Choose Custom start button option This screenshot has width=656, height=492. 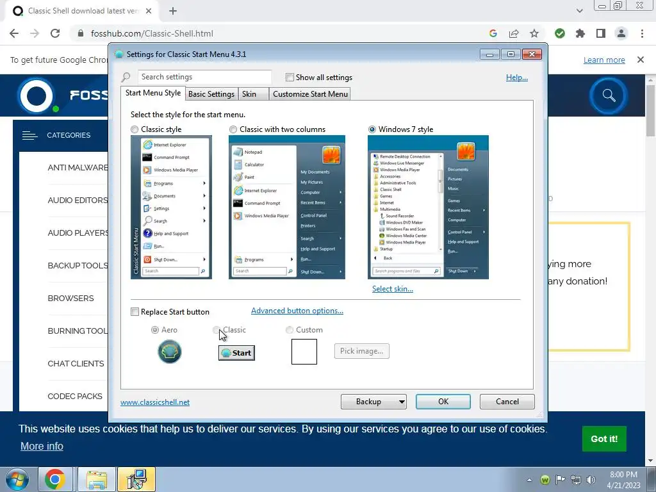click(x=289, y=330)
